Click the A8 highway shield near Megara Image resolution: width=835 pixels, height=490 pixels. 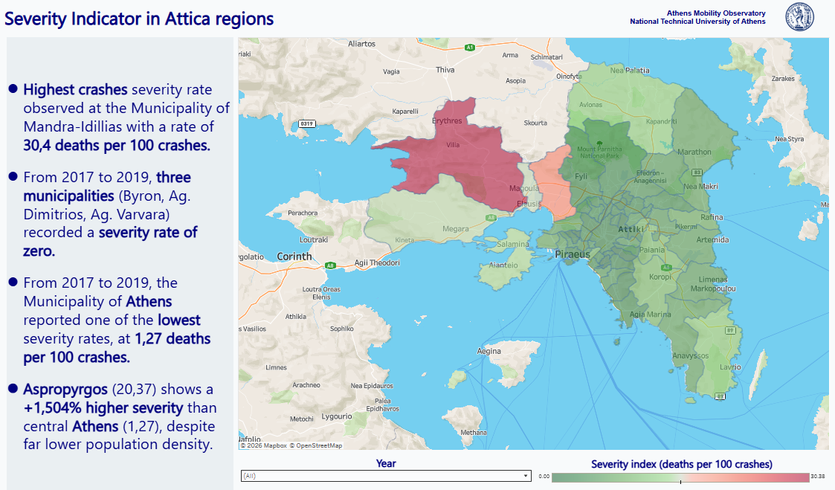tap(490, 218)
